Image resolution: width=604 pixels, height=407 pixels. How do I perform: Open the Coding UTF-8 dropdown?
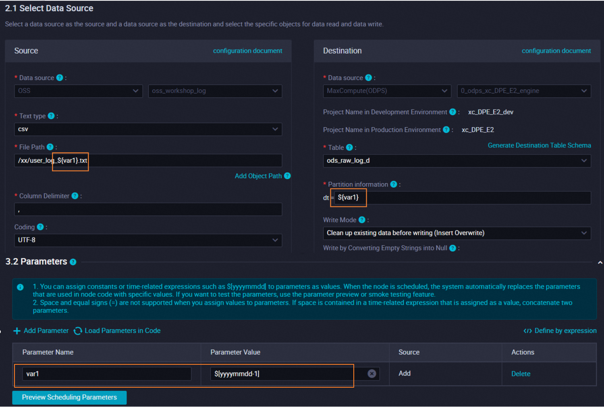[x=148, y=240]
